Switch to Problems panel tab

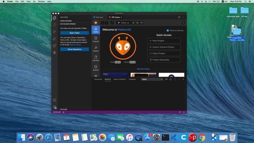[x=98, y=79]
